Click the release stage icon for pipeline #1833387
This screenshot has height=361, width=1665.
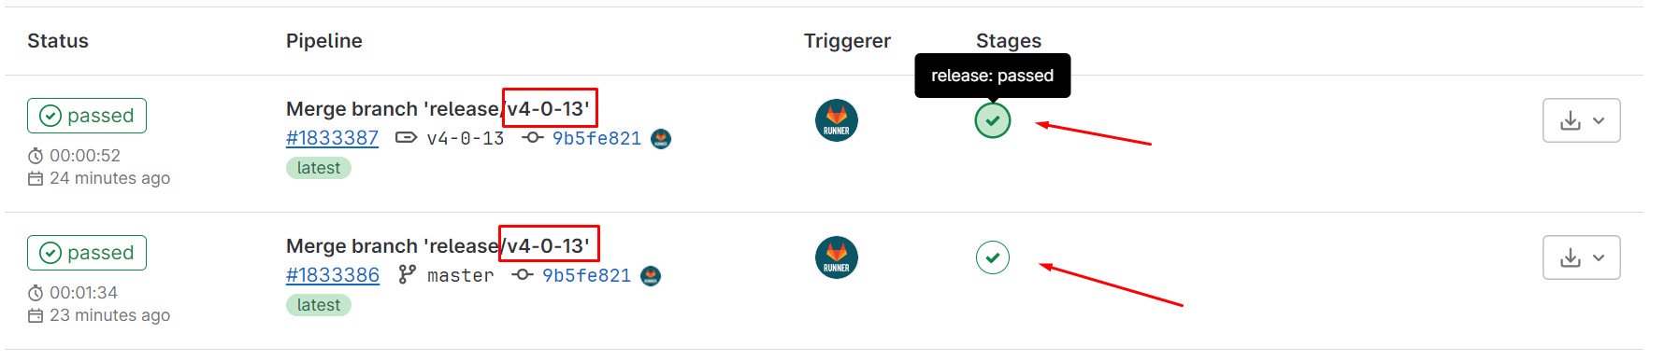993,120
